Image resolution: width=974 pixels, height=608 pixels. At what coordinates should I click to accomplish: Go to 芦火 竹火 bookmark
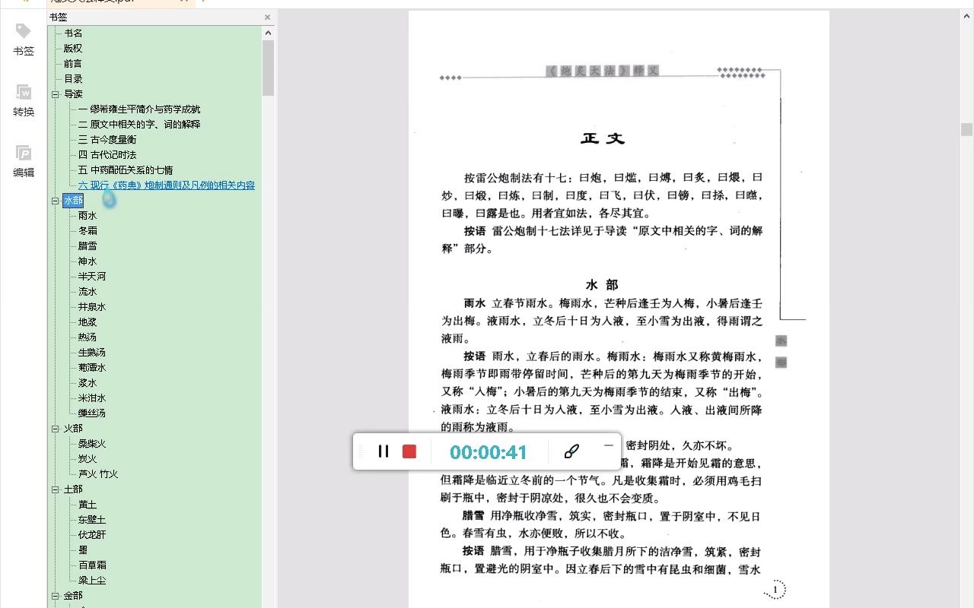click(98, 473)
